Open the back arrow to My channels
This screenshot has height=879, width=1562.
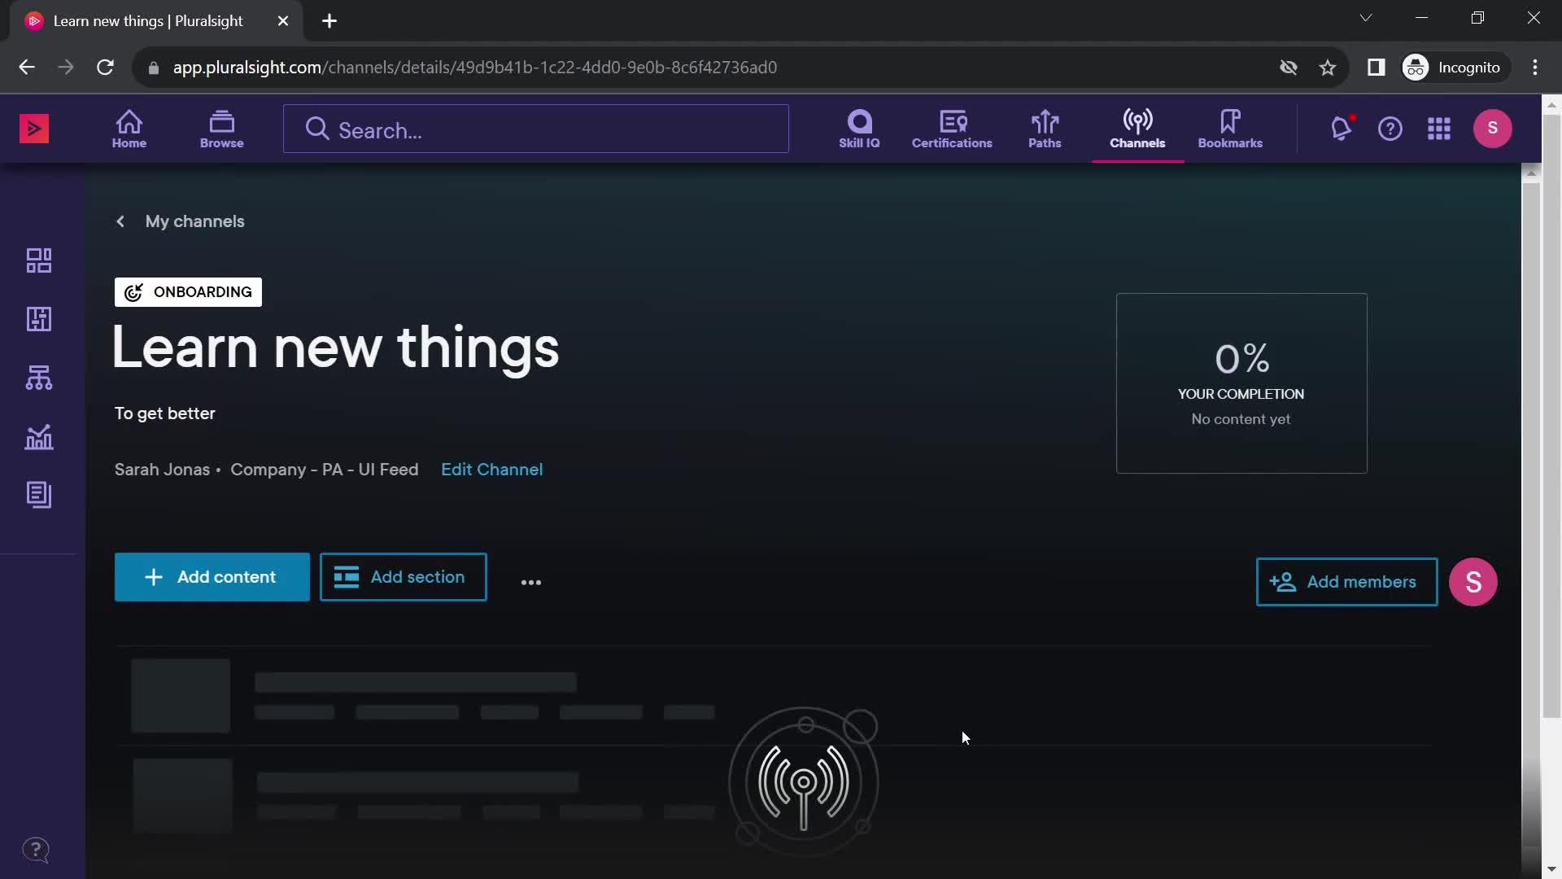click(120, 221)
